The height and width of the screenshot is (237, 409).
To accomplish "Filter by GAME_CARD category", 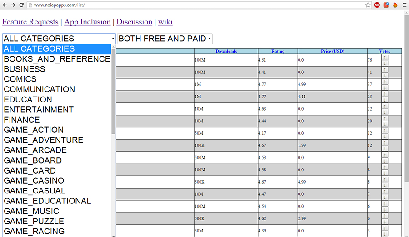I will (57, 170).
